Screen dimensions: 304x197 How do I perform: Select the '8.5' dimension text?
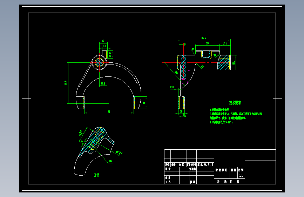pyautogui.click(x=105, y=46)
